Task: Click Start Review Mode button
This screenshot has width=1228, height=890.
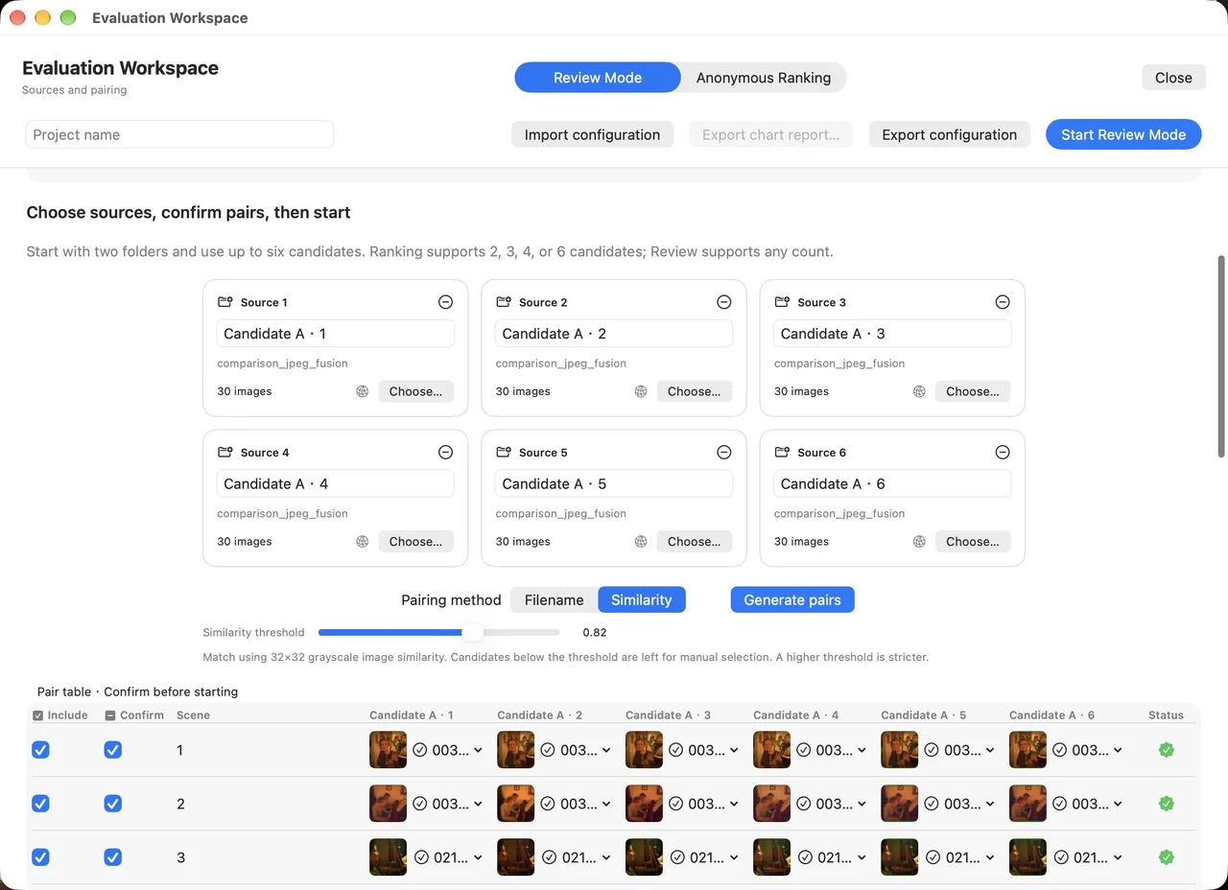Action: [1123, 134]
